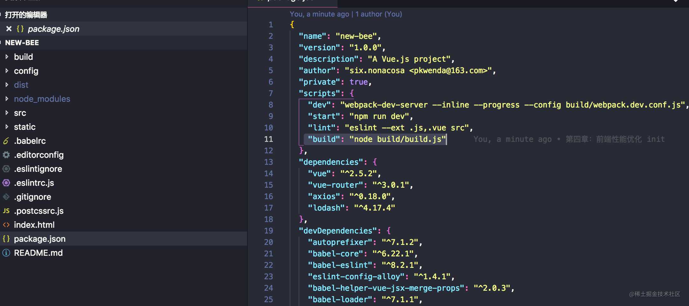689x306 pixels.
Task: Click the "babel-helper-vue-jsx-merge-props" key
Action: pyautogui.click(x=386, y=288)
